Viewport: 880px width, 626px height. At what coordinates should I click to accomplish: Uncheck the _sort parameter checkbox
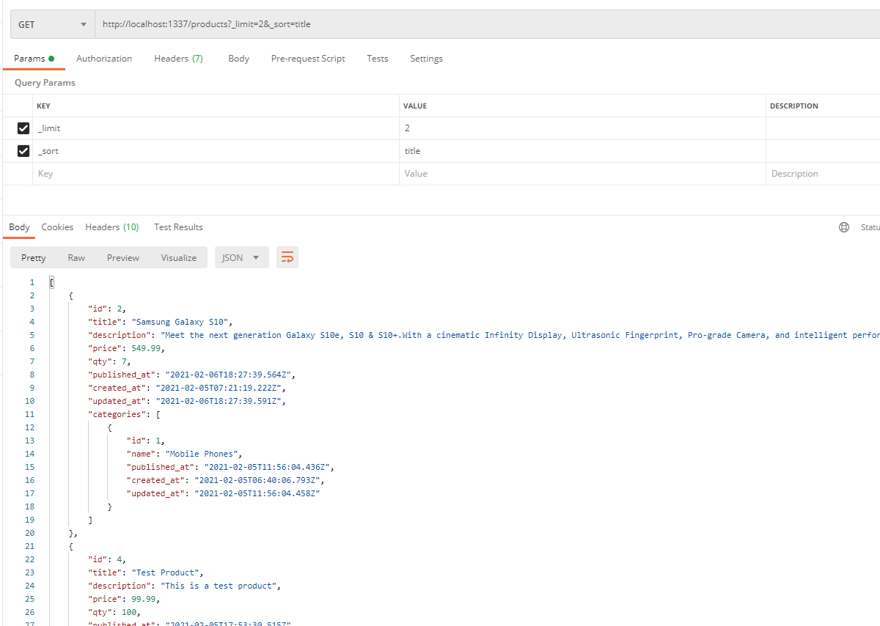pyautogui.click(x=23, y=151)
